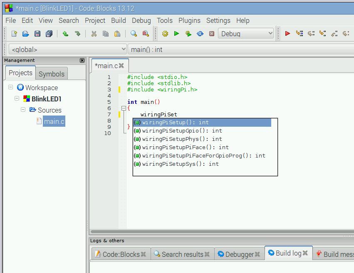Click the Build and Run toolbar icon
This screenshot has height=273, width=354.
tap(188, 34)
